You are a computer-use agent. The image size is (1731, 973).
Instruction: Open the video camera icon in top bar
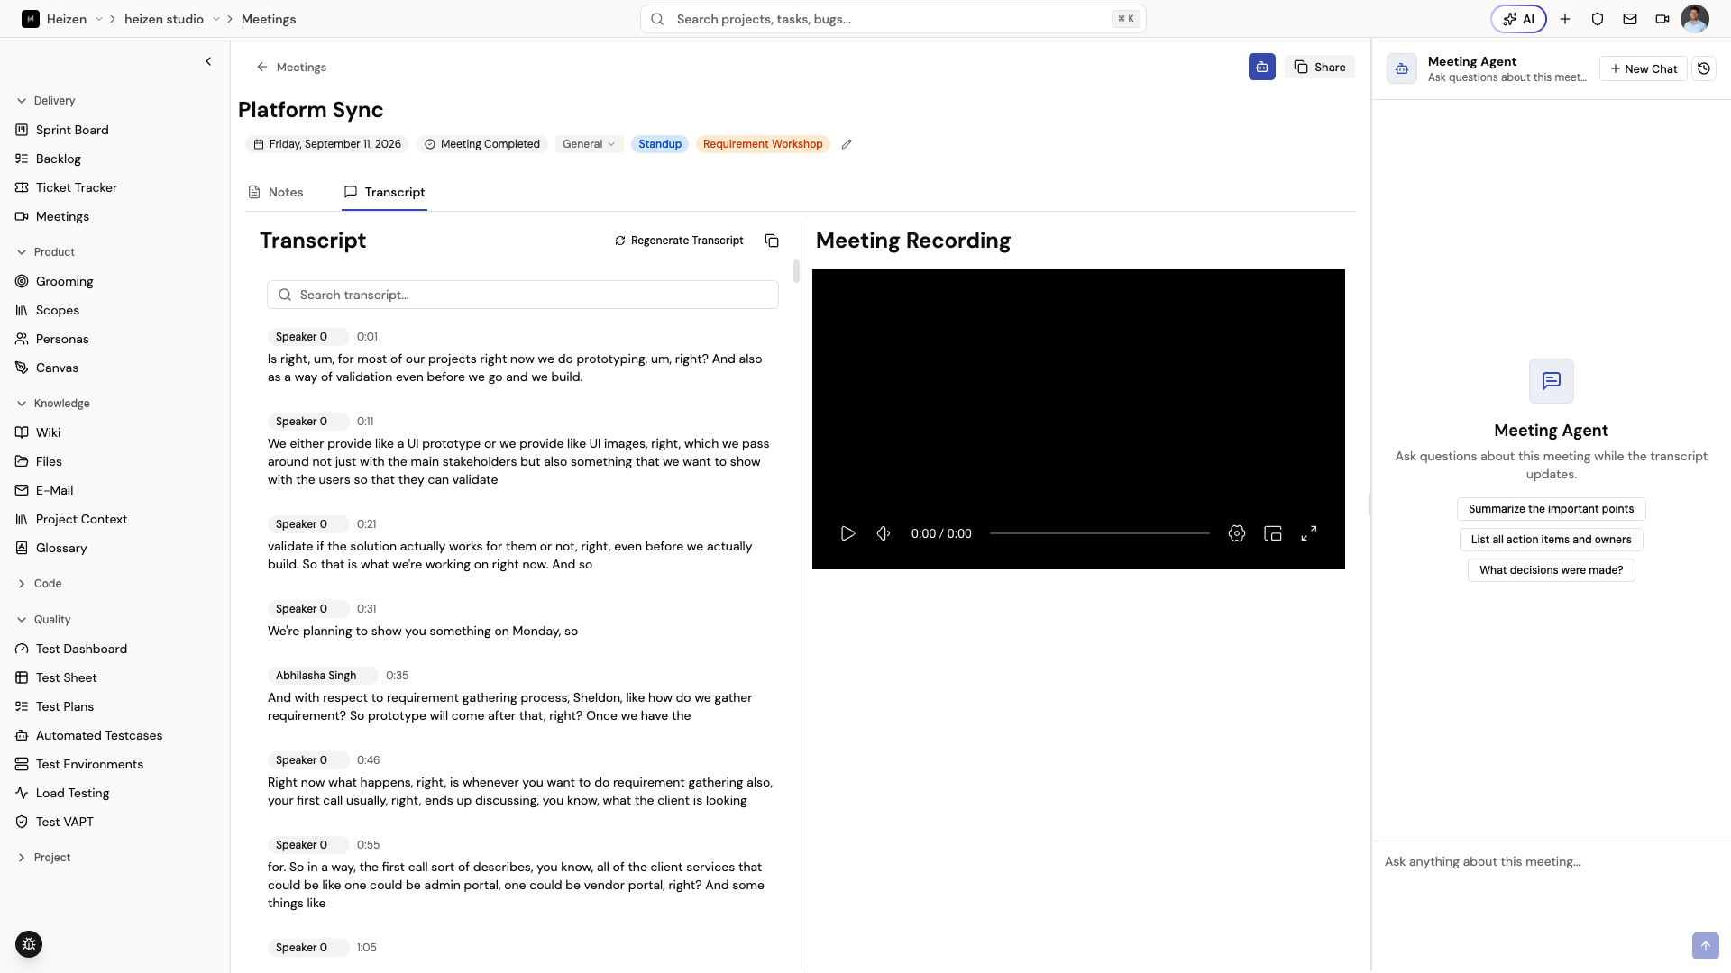(1662, 19)
